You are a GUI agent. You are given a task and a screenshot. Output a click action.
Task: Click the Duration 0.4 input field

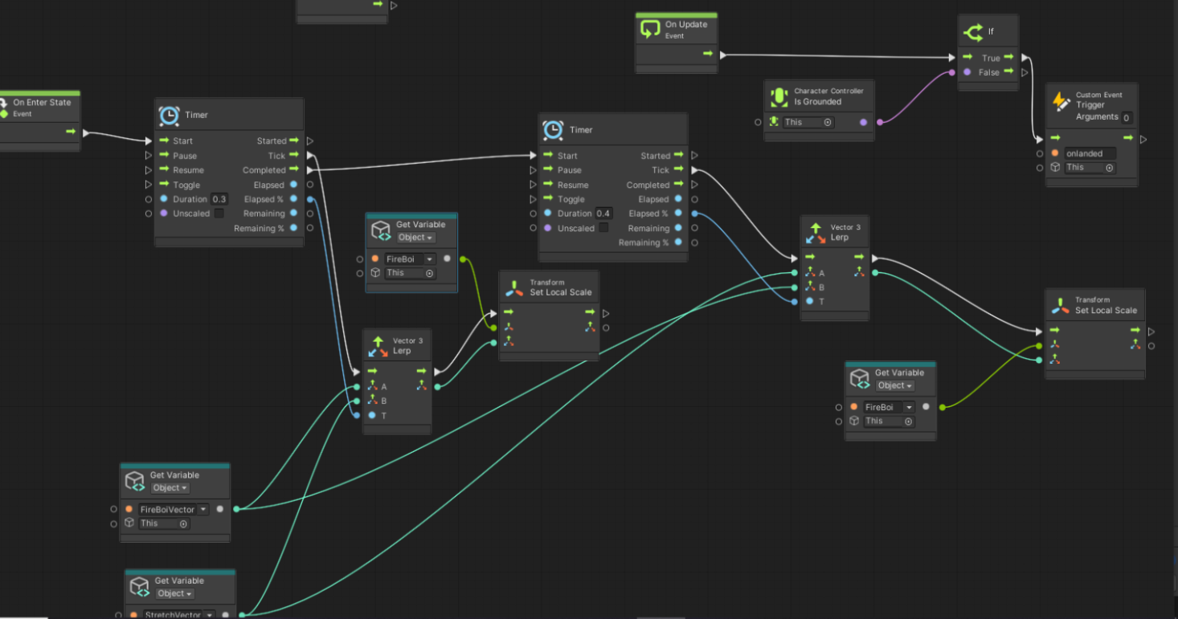[x=603, y=214]
